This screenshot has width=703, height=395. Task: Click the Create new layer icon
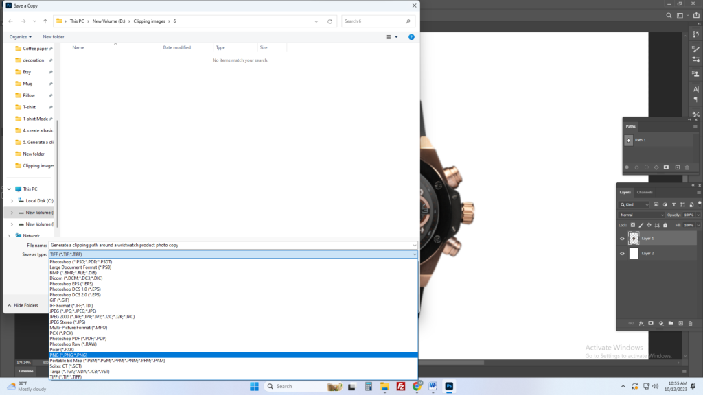point(681,323)
